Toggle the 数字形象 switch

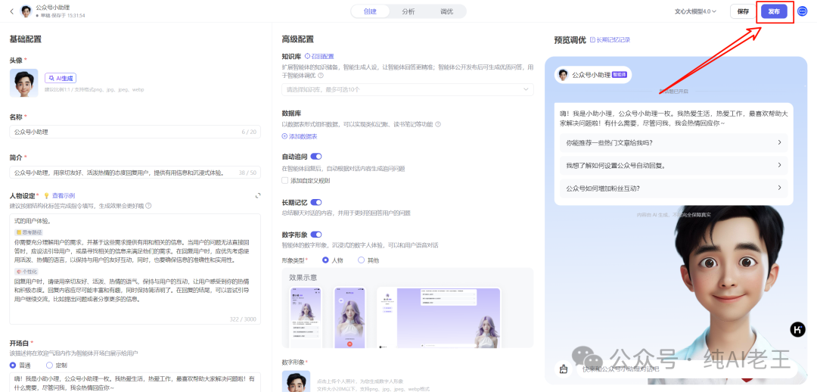point(316,235)
